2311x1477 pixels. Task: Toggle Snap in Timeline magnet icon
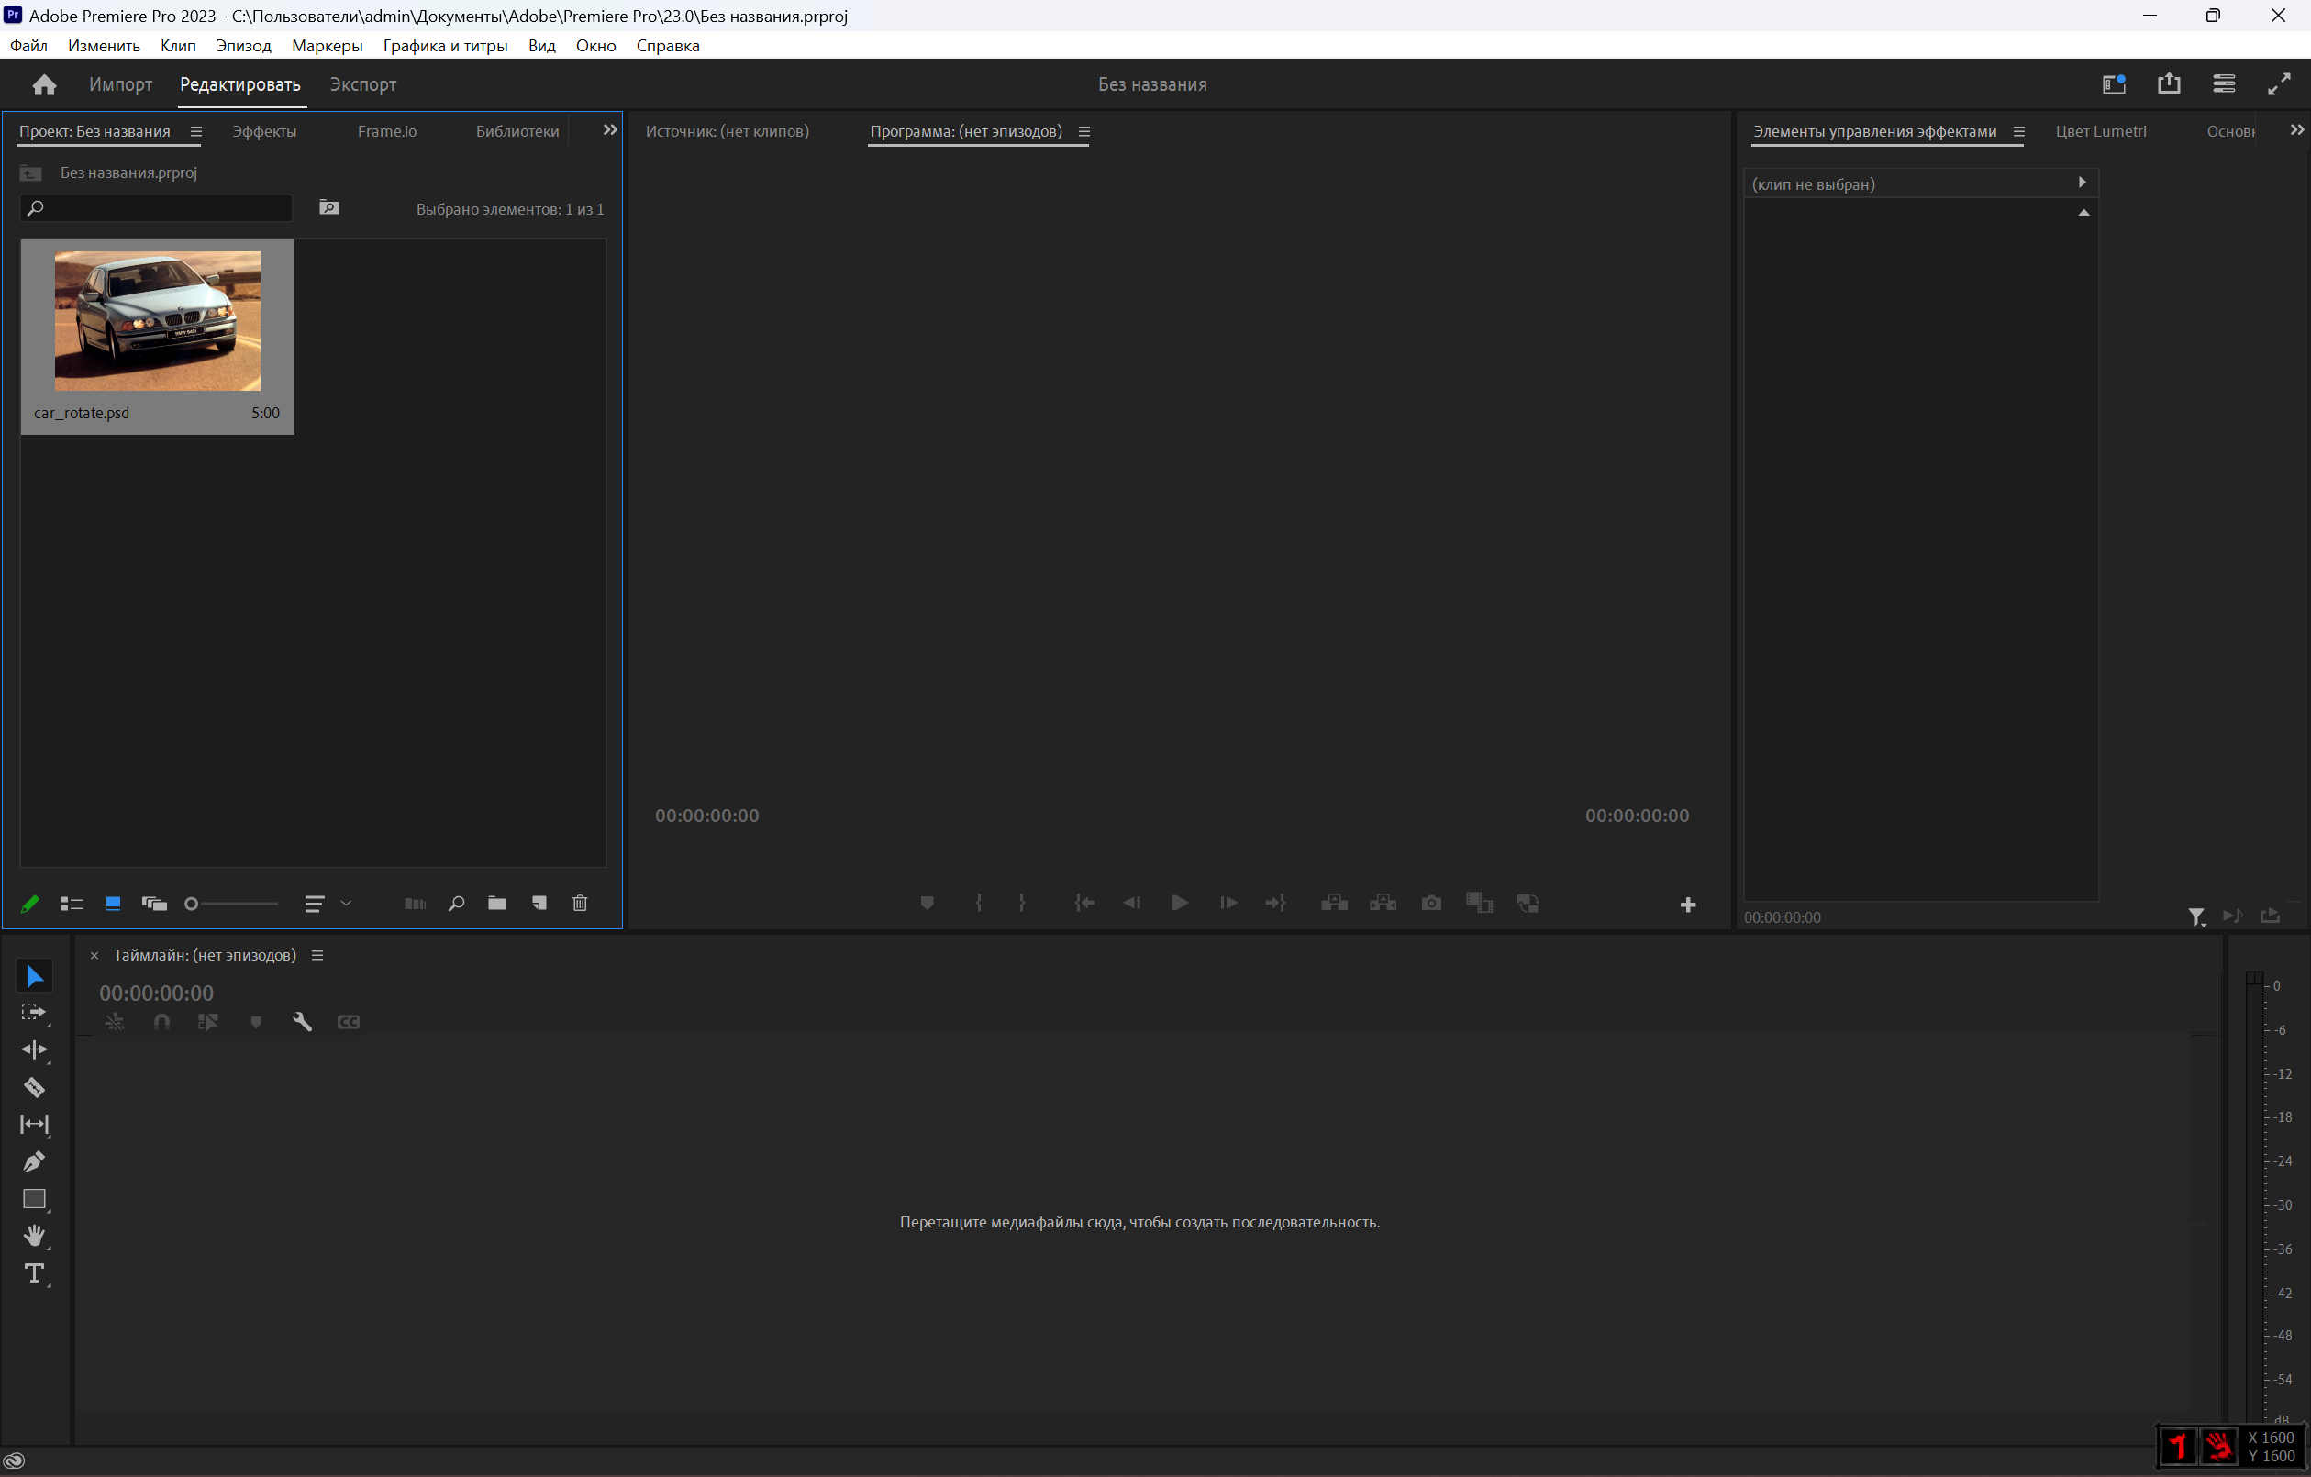pyautogui.click(x=162, y=1022)
